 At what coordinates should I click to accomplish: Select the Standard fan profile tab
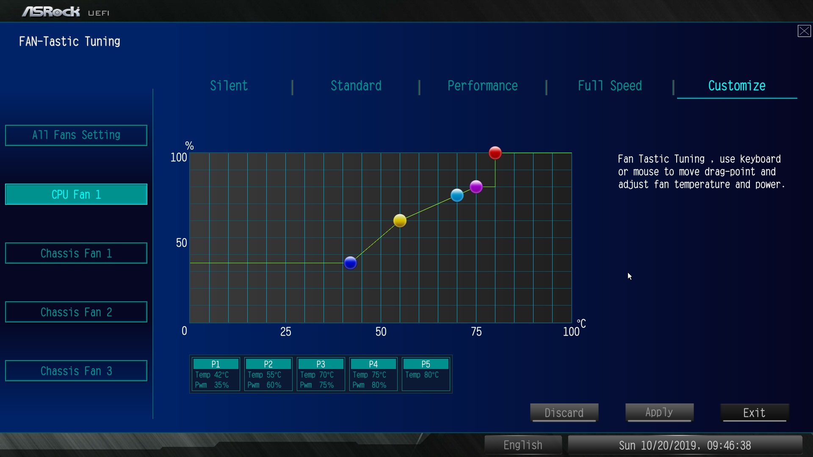356,86
